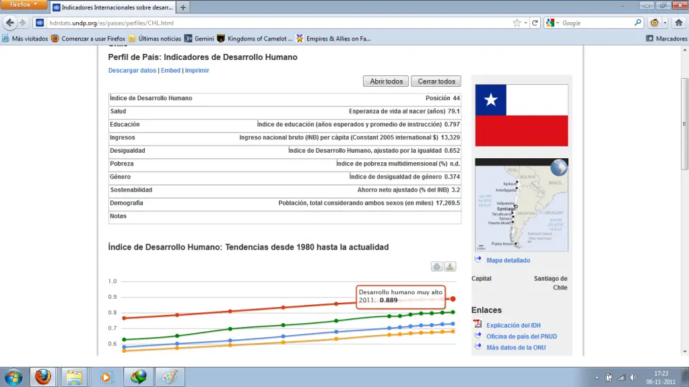The image size is (689, 387).
Task: Follow the Imprimir link
Action: (x=197, y=70)
